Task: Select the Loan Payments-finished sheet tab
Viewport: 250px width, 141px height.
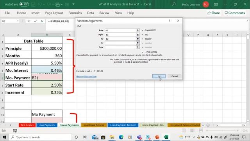Action: 123,125
